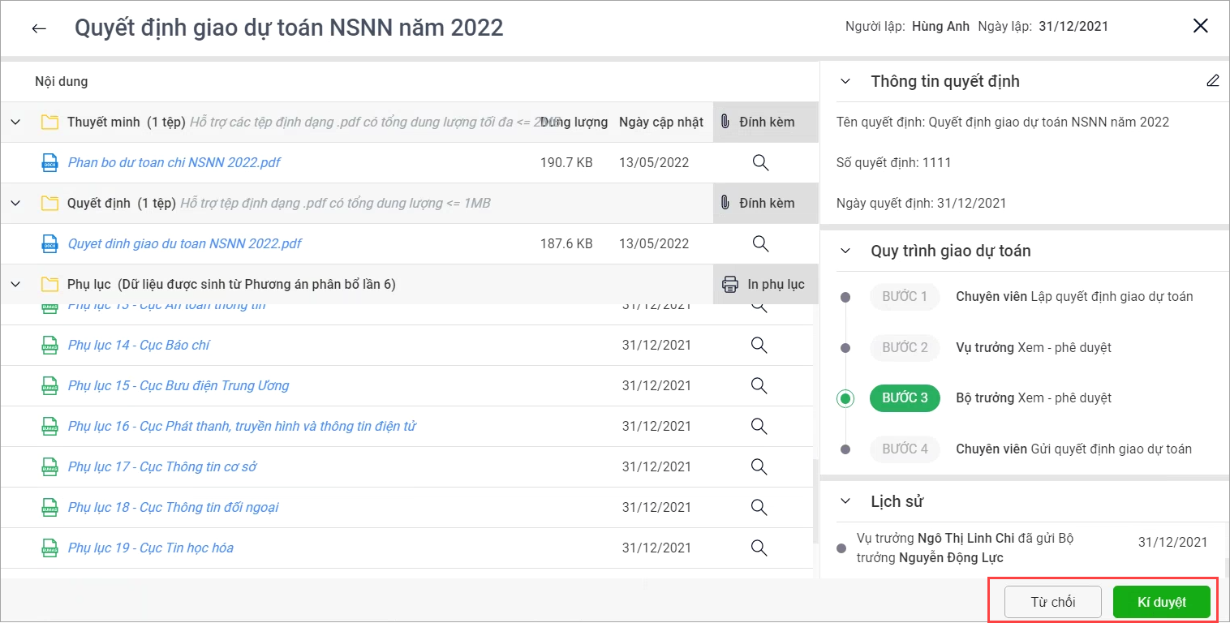This screenshot has height=623, width=1230.
Task: Click the printer In phụ lục button
Action: click(x=764, y=284)
